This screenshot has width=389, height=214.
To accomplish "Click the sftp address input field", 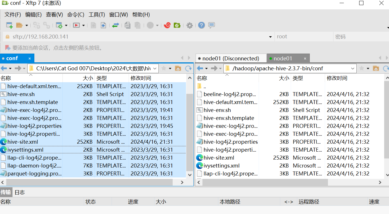I will click(139, 37).
